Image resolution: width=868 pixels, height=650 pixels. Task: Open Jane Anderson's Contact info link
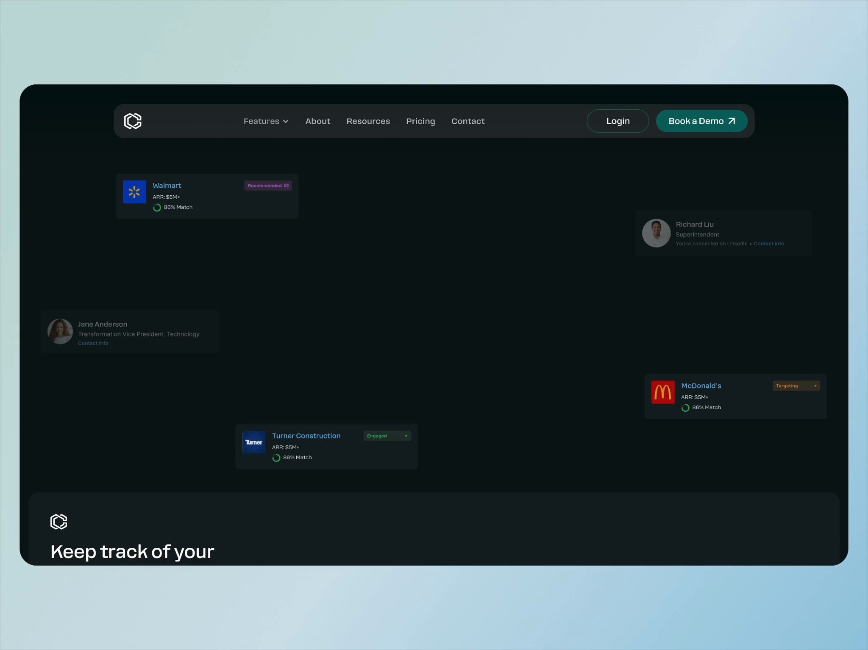click(x=93, y=343)
